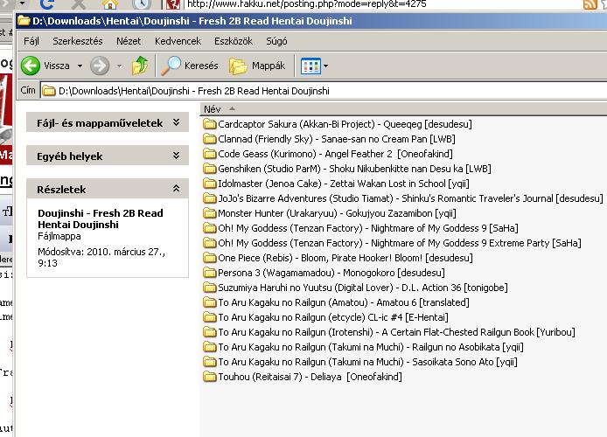
Task: Select Clannad Sanae-san no Cream Pan name
Action: pyautogui.click(x=337, y=139)
